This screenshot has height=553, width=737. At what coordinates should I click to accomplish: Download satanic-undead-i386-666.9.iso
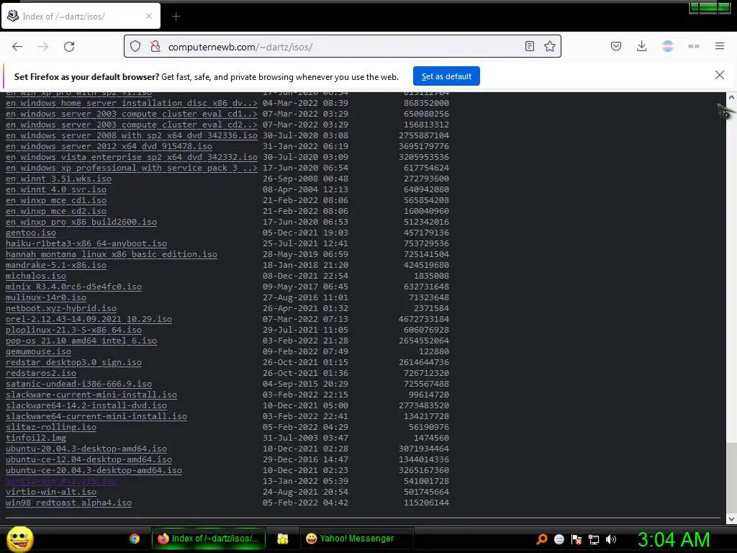tap(79, 385)
